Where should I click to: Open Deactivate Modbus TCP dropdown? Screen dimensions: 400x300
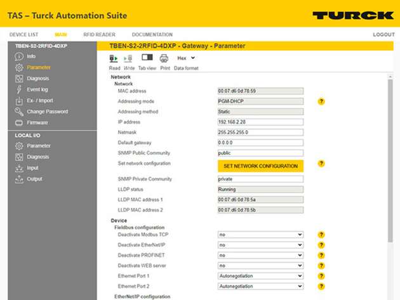(x=260, y=235)
